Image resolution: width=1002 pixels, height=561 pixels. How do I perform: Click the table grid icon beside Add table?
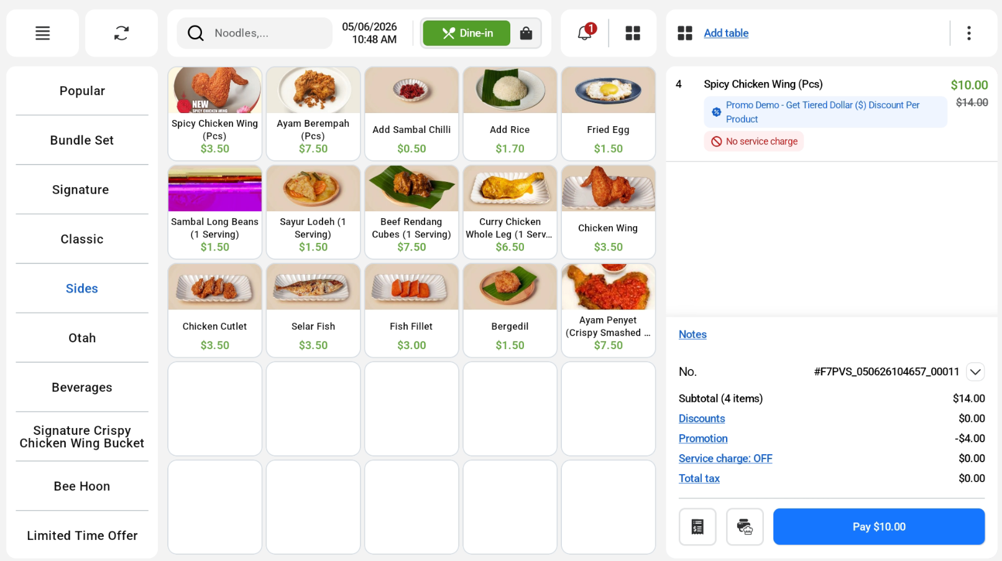pos(685,33)
